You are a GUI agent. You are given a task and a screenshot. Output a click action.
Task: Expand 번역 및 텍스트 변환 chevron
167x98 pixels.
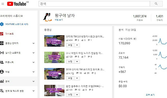click(x=34, y=91)
